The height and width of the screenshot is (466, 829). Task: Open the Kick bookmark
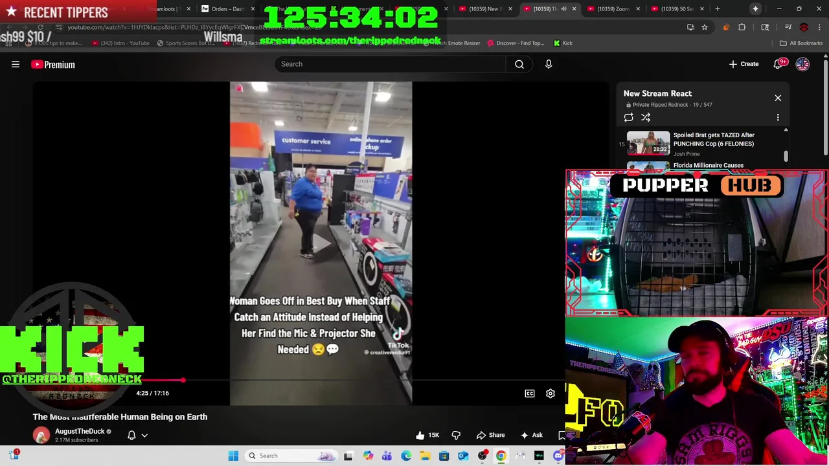click(563, 43)
